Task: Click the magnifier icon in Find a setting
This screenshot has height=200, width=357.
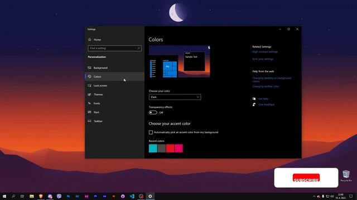Action: tap(139, 48)
